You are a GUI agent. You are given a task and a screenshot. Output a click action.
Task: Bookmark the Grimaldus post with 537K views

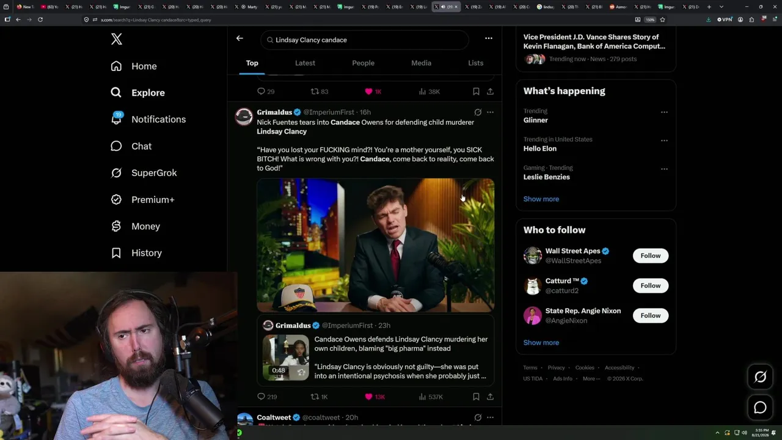click(476, 397)
